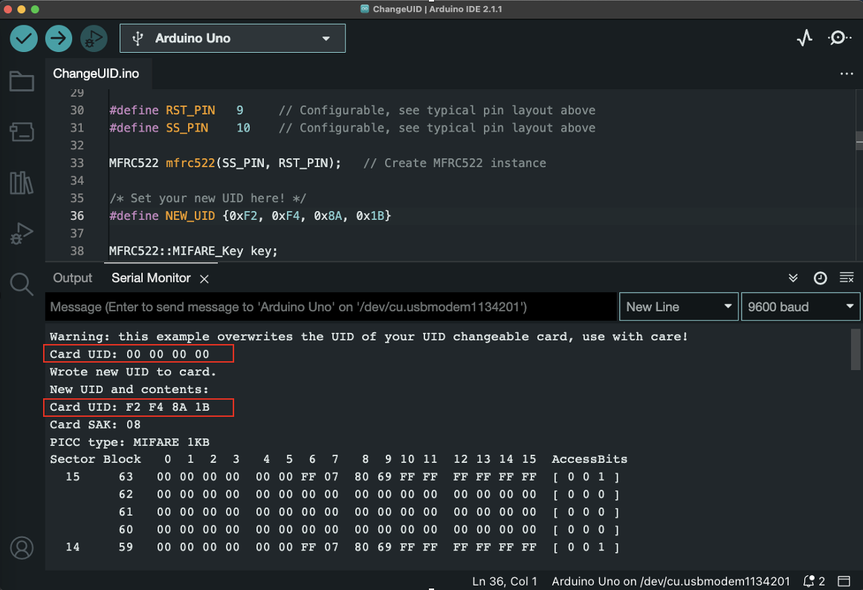The height and width of the screenshot is (590, 863).
Task: Click the Ln 36, Col 1 status text
Action: click(504, 581)
